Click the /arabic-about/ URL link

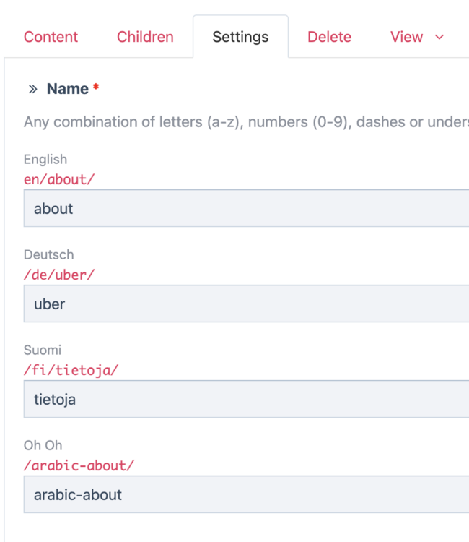click(79, 465)
